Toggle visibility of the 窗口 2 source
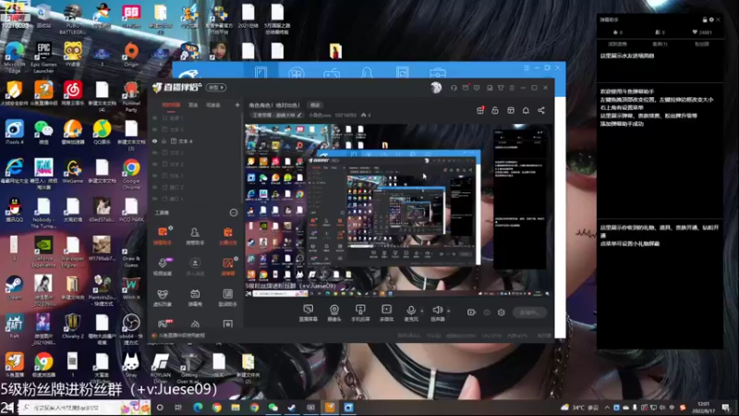This screenshot has width=739, height=416. [154, 188]
